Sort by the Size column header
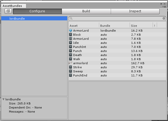The width and height of the screenshot is (168, 121). pos(134,26)
